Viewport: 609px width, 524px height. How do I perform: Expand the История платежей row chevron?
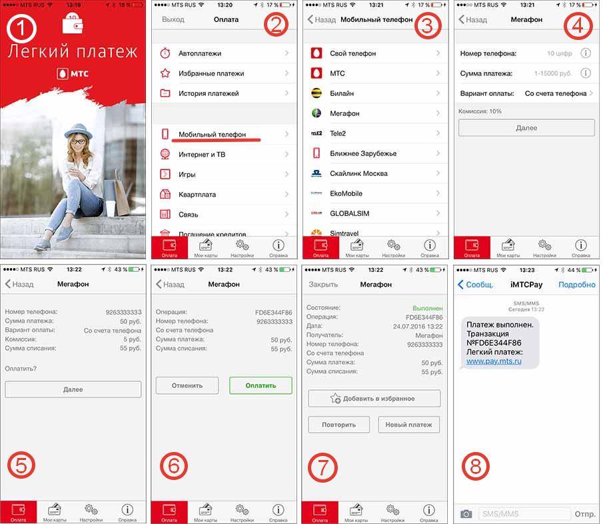pyautogui.click(x=287, y=93)
